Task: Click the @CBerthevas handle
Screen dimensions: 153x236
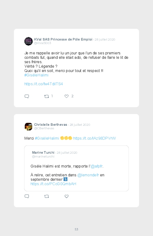Action: (44, 128)
